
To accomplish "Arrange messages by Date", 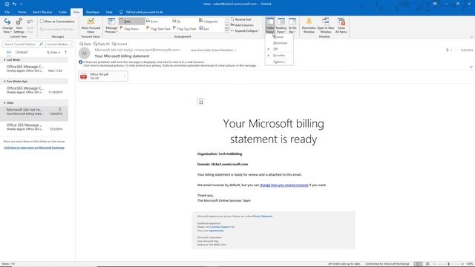I will coord(132,22).
